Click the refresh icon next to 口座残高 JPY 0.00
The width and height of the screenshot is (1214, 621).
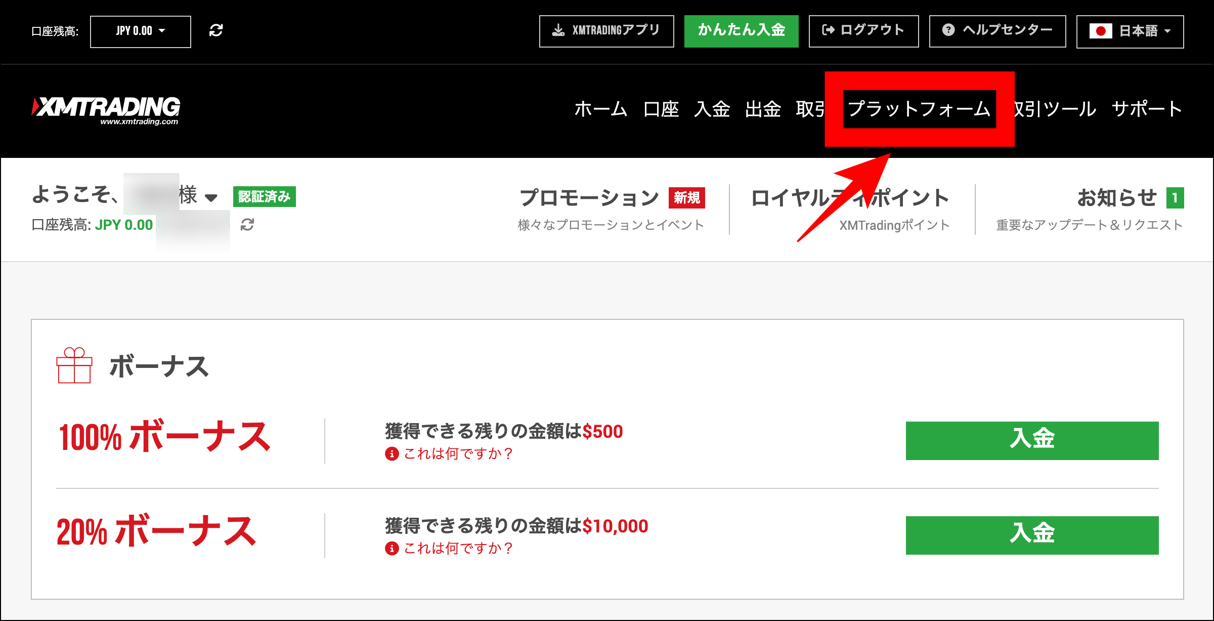tap(246, 225)
